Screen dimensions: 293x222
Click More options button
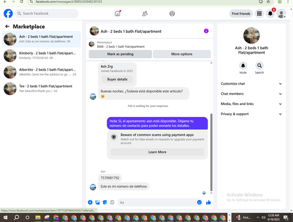pyautogui.click(x=182, y=54)
